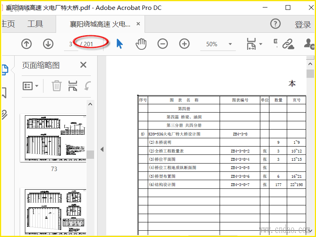Click table cell ZB4-3-8-6

click(x=240, y=176)
